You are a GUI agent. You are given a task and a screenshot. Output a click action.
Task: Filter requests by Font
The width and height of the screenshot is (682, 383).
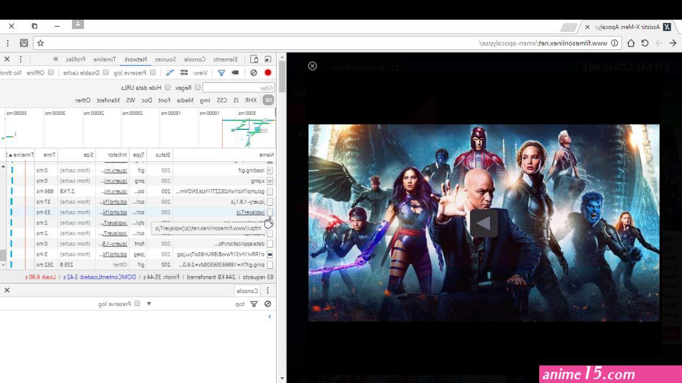tap(164, 100)
